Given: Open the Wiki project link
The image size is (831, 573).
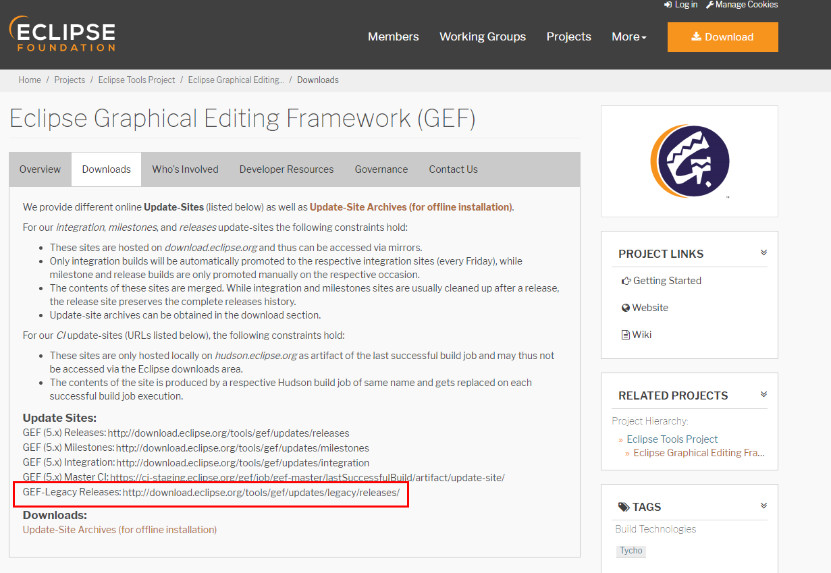Looking at the screenshot, I should [x=642, y=335].
